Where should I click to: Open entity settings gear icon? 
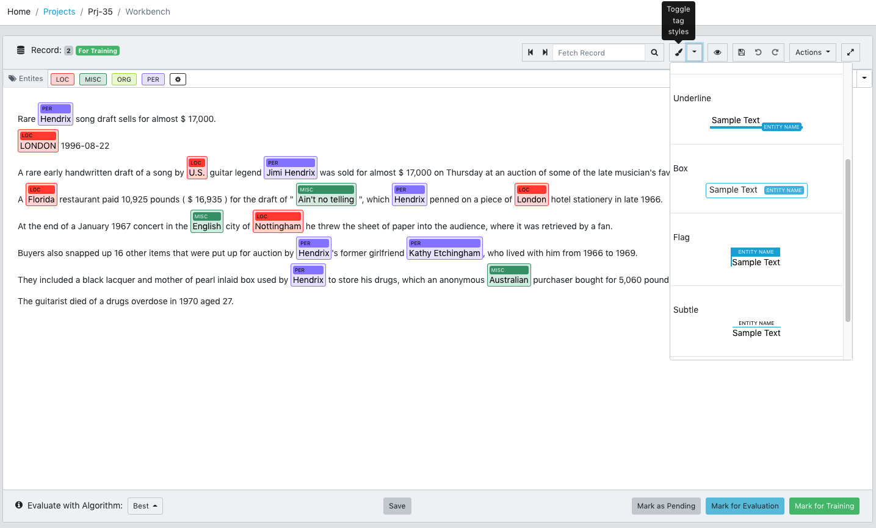[178, 79]
